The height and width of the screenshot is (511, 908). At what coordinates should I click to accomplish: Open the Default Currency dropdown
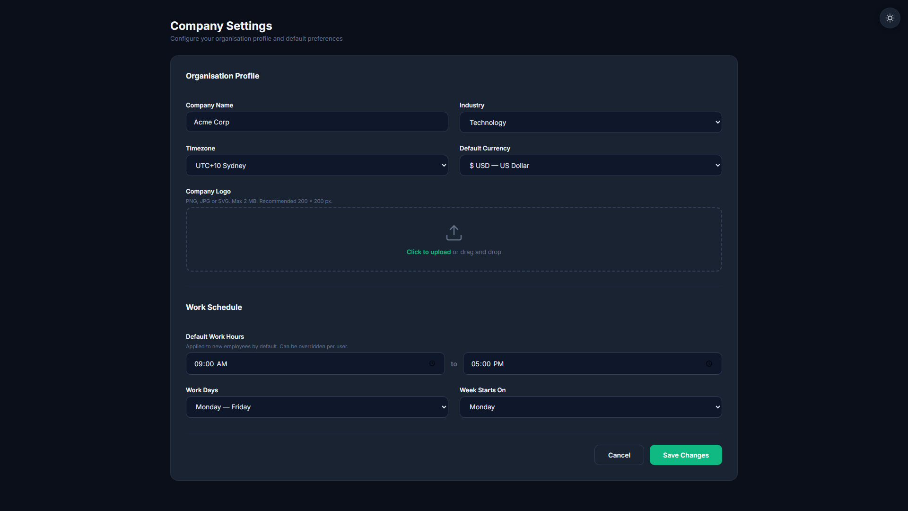(x=591, y=166)
